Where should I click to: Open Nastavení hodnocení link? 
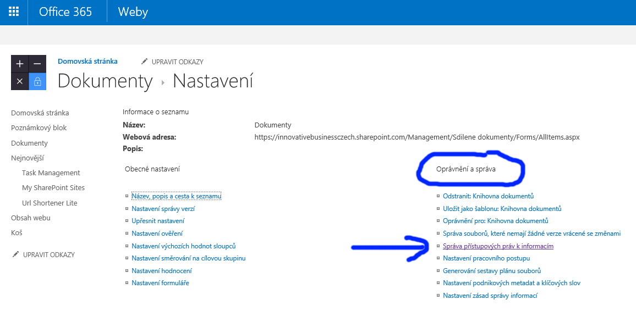(162, 270)
